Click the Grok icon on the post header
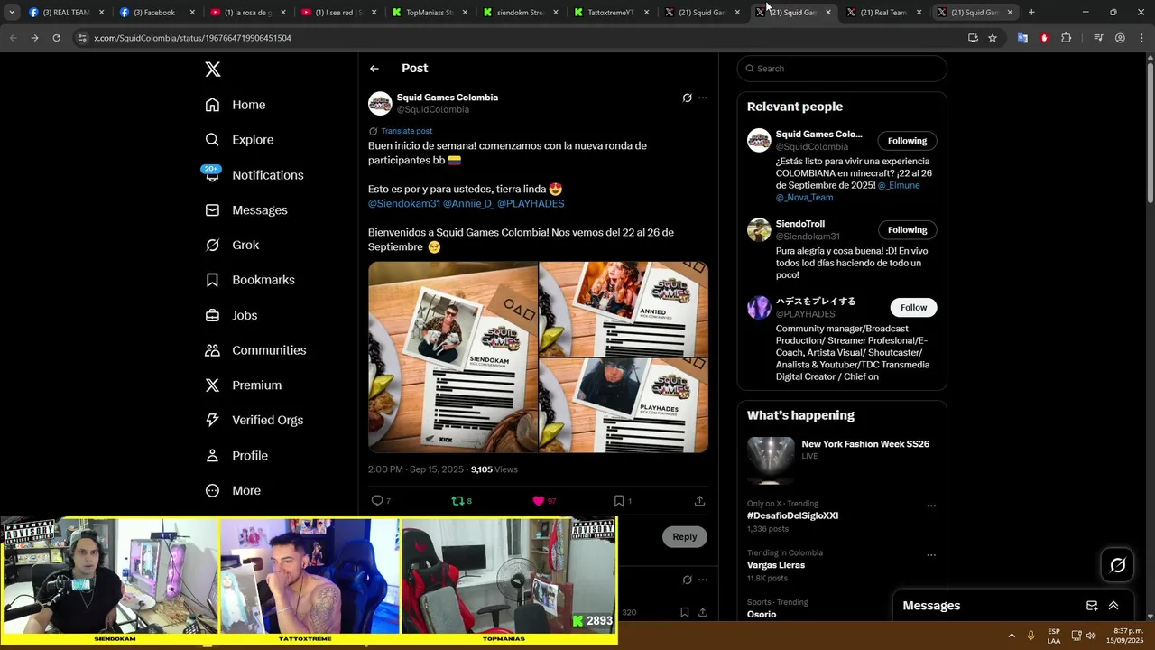 [x=687, y=97]
